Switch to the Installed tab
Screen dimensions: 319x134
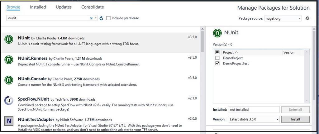click(38, 7)
